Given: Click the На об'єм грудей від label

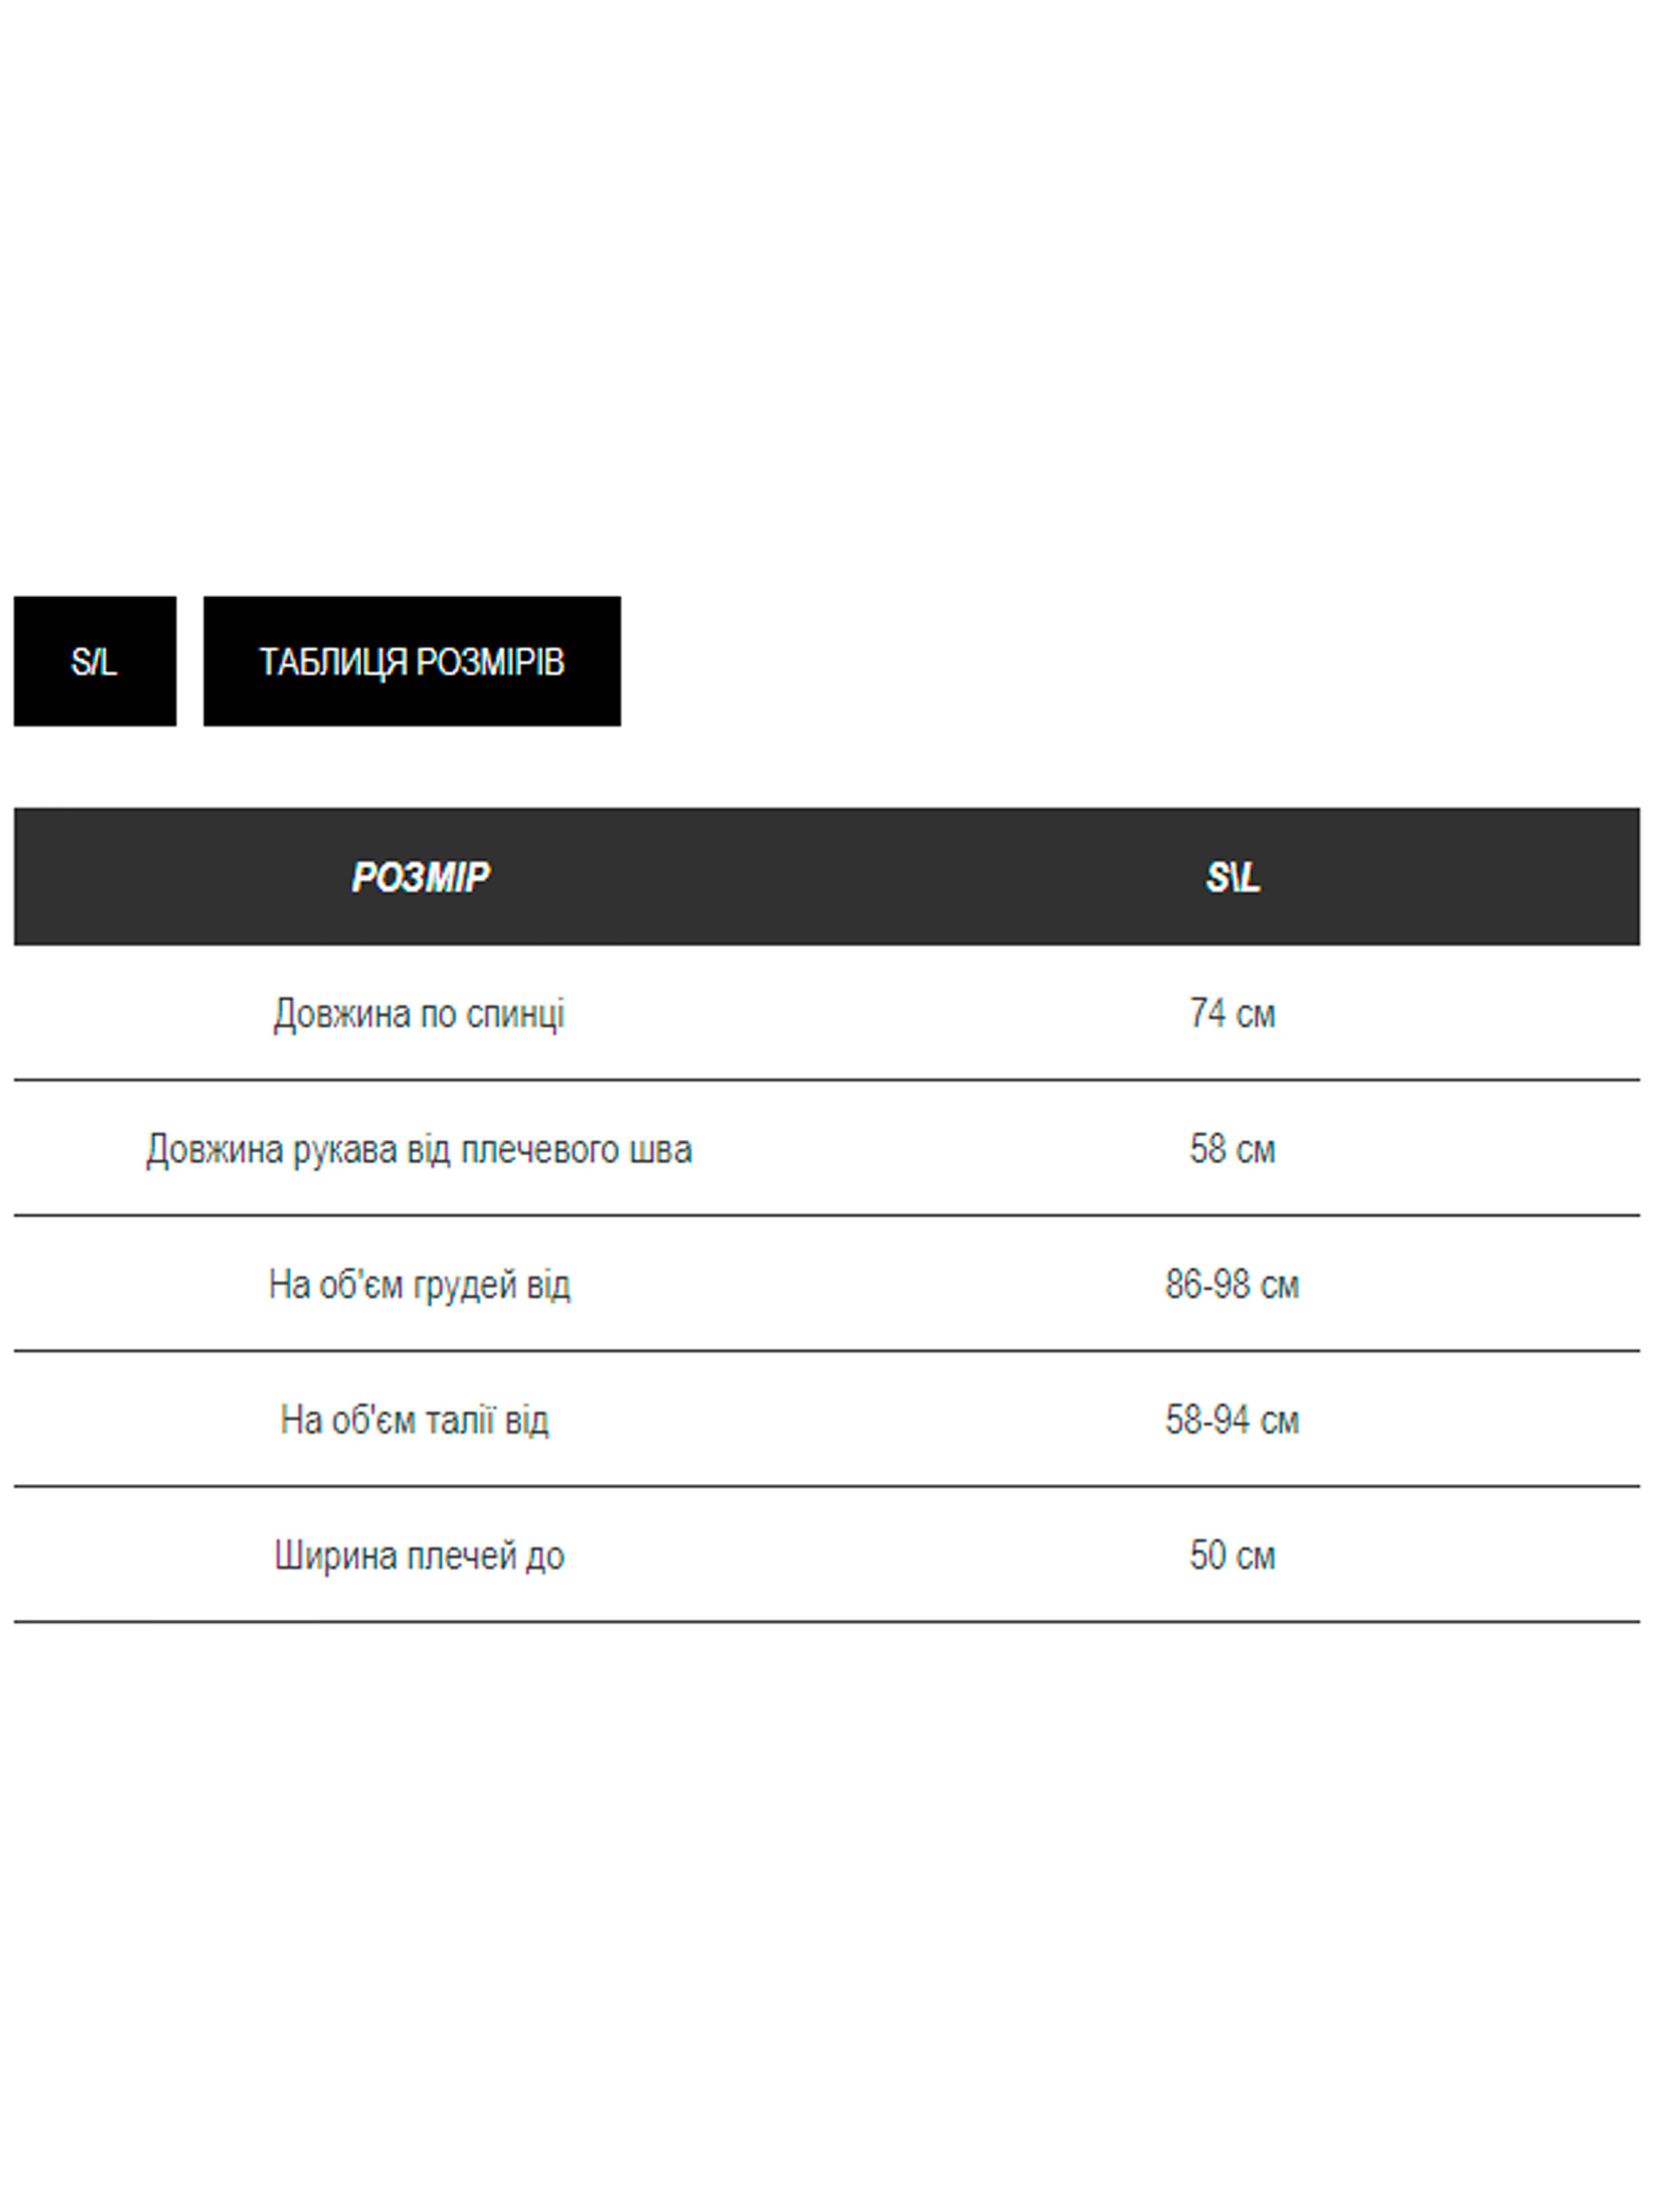Looking at the screenshot, I should tap(419, 1285).
